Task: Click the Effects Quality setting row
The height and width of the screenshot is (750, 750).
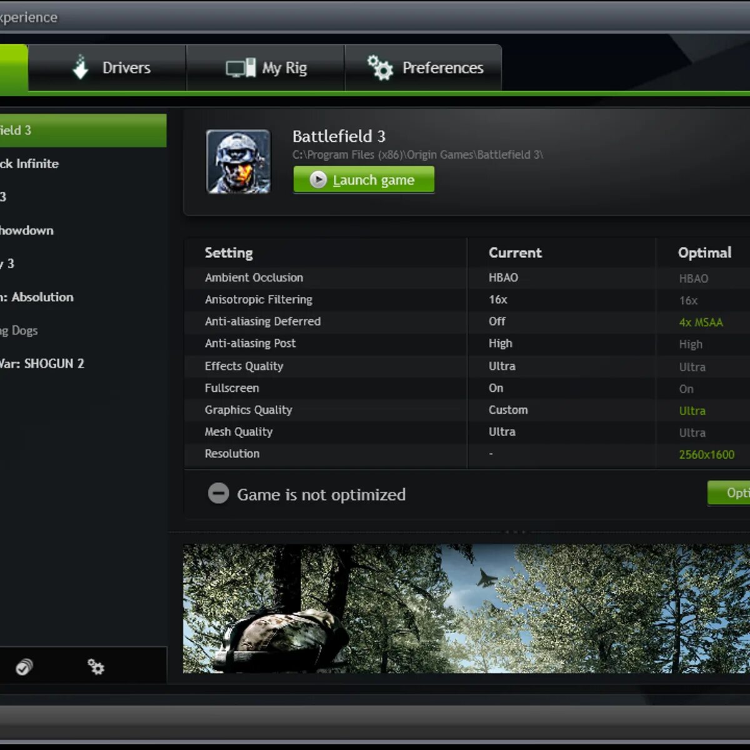Action: [x=467, y=366]
